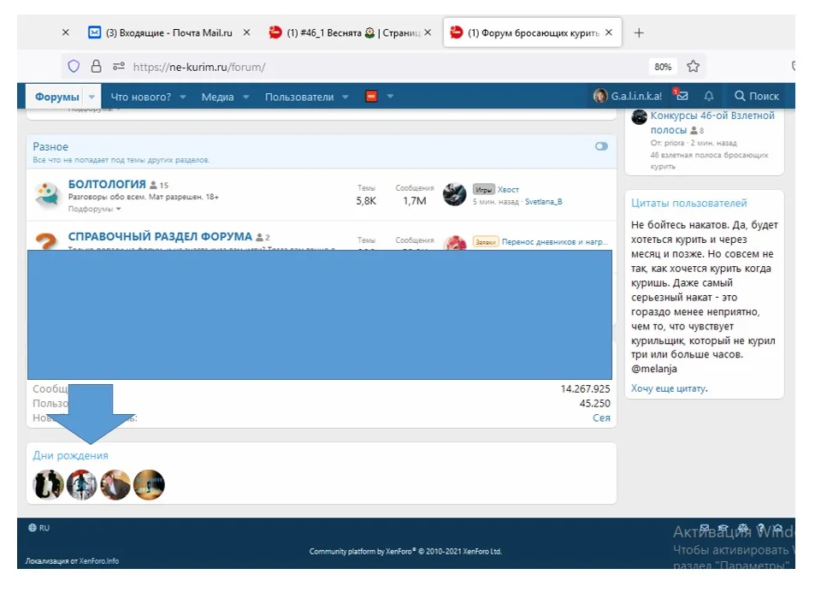
Task: Open first birthday user avatar
Action: point(48,484)
